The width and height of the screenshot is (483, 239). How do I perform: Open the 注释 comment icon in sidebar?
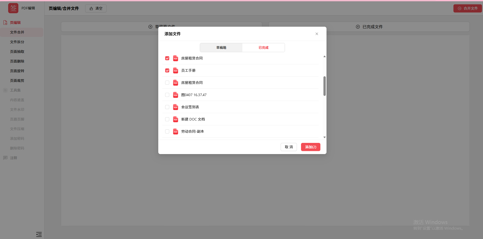[x=5, y=158]
